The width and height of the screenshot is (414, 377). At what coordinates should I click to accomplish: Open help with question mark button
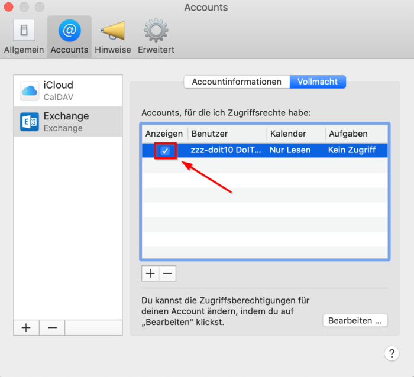(x=392, y=353)
